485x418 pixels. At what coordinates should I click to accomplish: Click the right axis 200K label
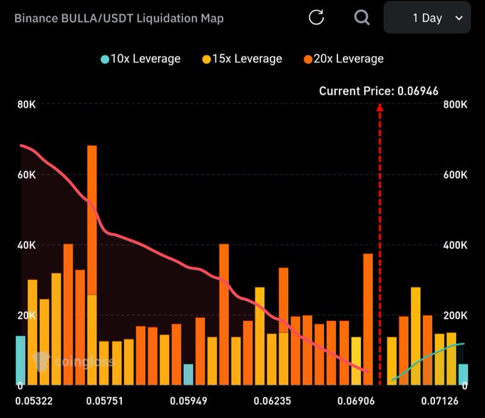click(455, 315)
